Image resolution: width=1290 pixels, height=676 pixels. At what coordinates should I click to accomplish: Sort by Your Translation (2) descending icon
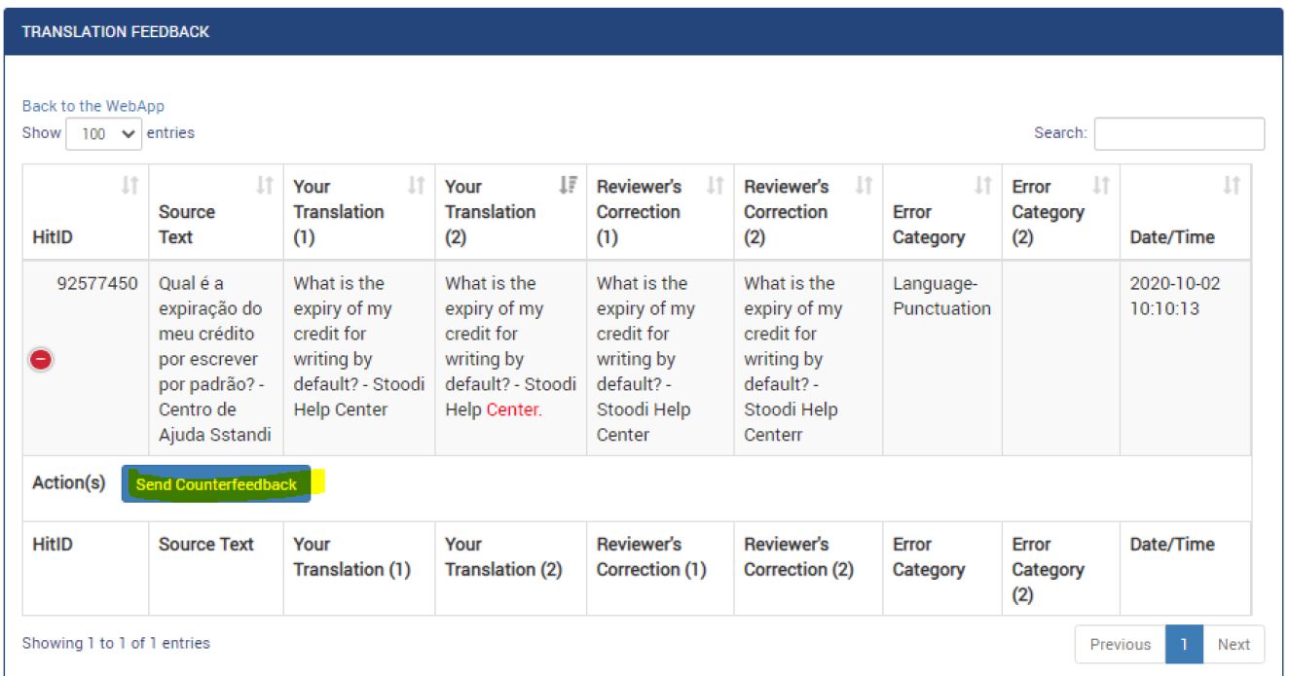point(568,185)
